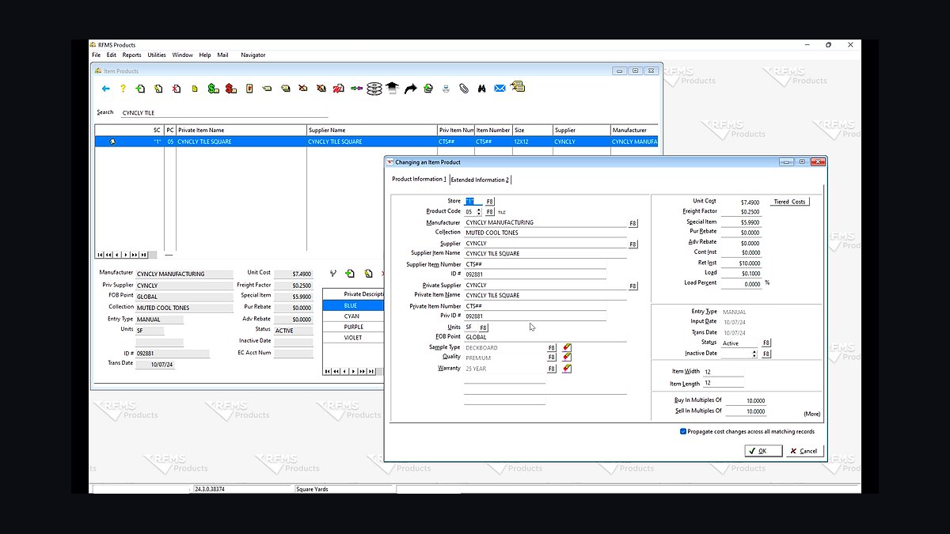Open Manufacturer lookup with its F8 button

point(633,223)
